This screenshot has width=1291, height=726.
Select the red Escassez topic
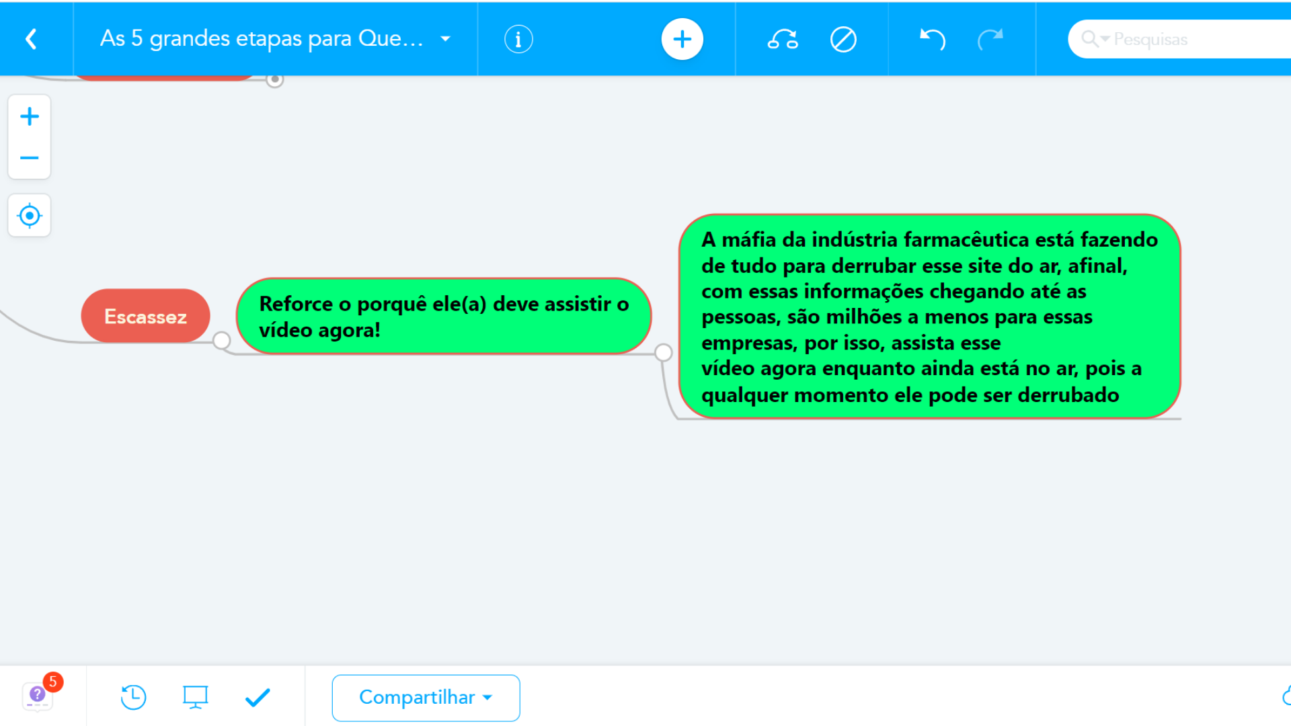click(145, 316)
